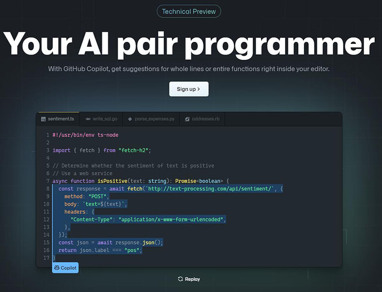Click the 'return json.label' line

point(100,250)
